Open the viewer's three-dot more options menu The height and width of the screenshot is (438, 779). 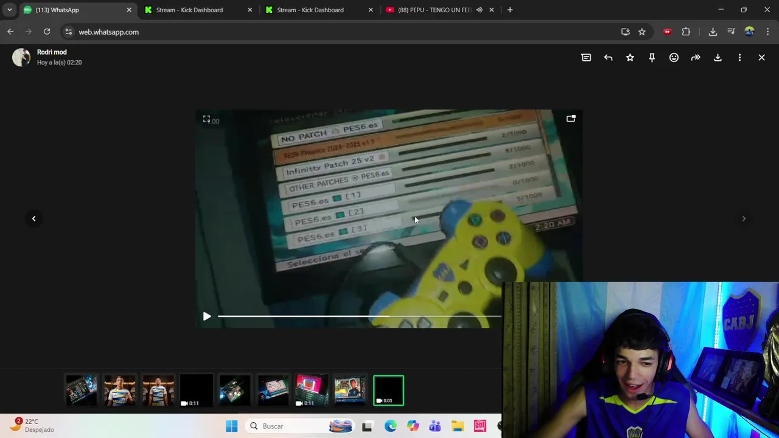739,57
